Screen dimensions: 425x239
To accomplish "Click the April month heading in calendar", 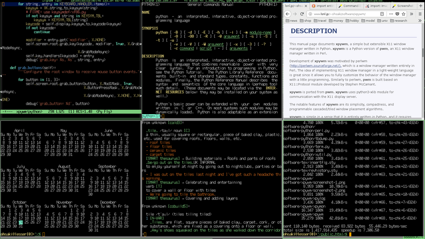I will 19,131.
